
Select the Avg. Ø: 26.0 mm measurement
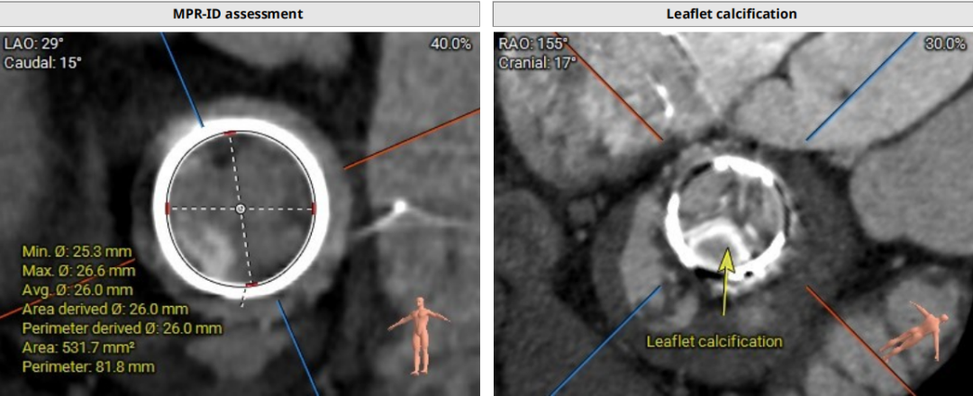[x=77, y=290]
